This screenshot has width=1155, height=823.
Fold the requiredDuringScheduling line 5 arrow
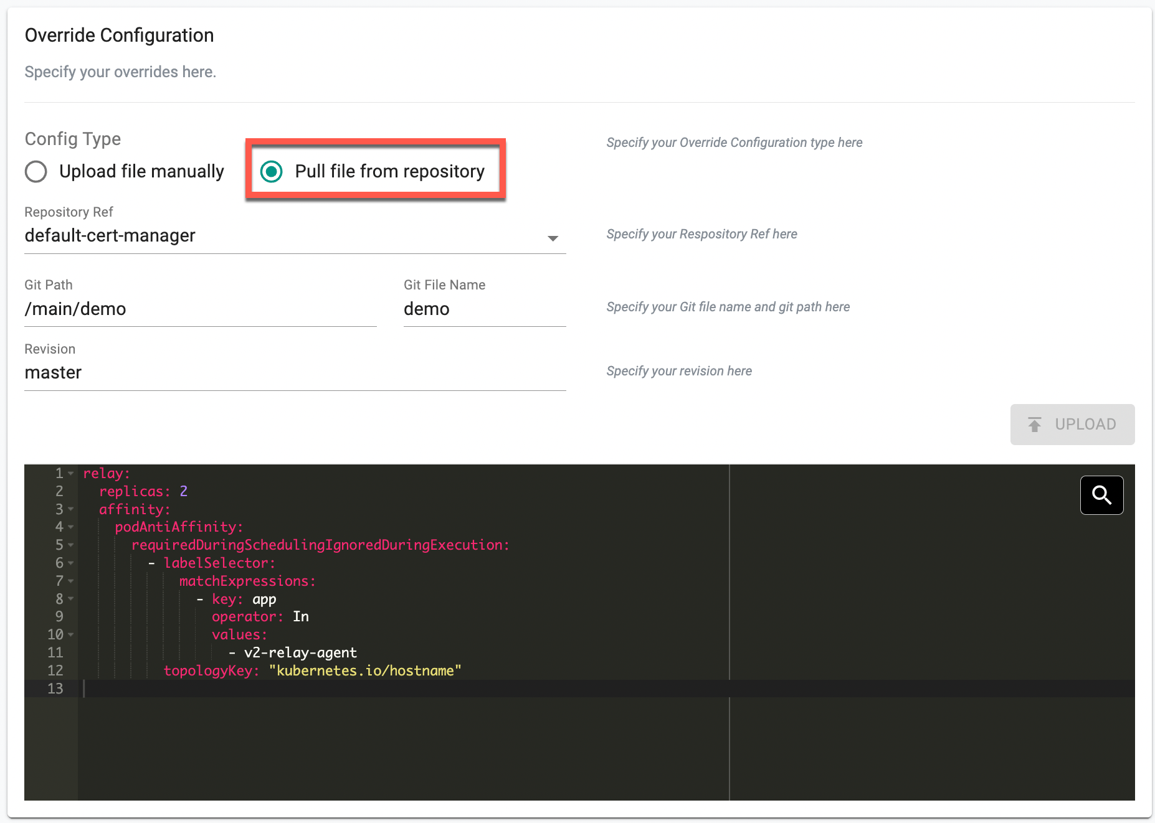point(71,545)
